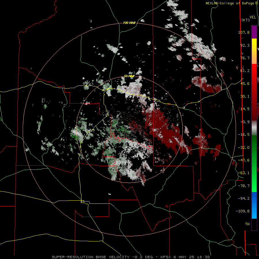Image resolution: width=259 pixels, height=259 pixels.
Task: Click the 45.6 legend value
Action: click(245, 83)
